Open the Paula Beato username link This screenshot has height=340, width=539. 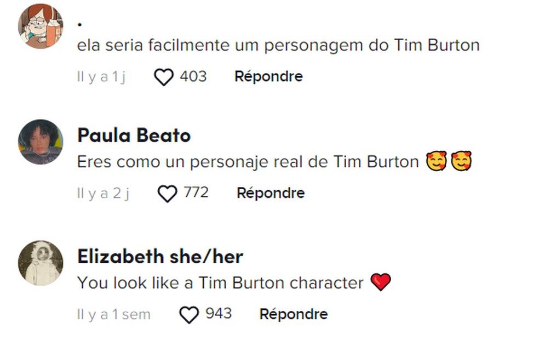coord(134,135)
